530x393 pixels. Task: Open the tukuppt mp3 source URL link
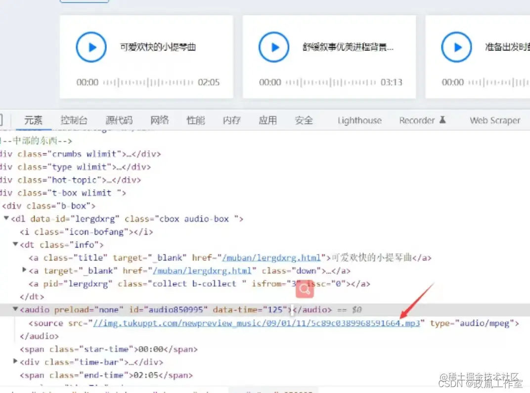coord(256,323)
